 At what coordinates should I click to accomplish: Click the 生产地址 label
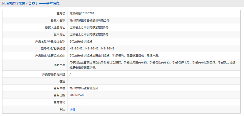point(59,34)
